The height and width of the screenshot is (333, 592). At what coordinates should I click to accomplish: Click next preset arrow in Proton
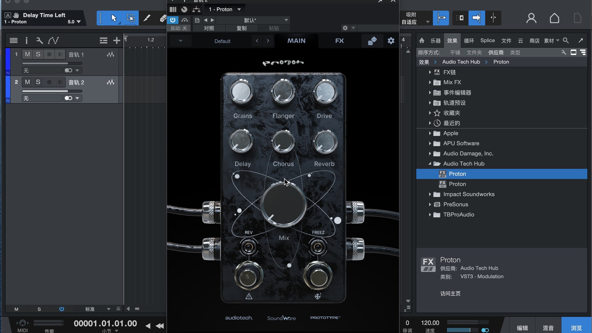(x=268, y=41)
